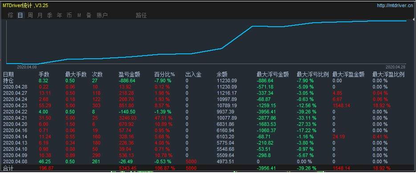Click the 2020.04.08 chart start marker
This screenshot has height=173, width=418.
pyautogui.click(x=27, y=67)
